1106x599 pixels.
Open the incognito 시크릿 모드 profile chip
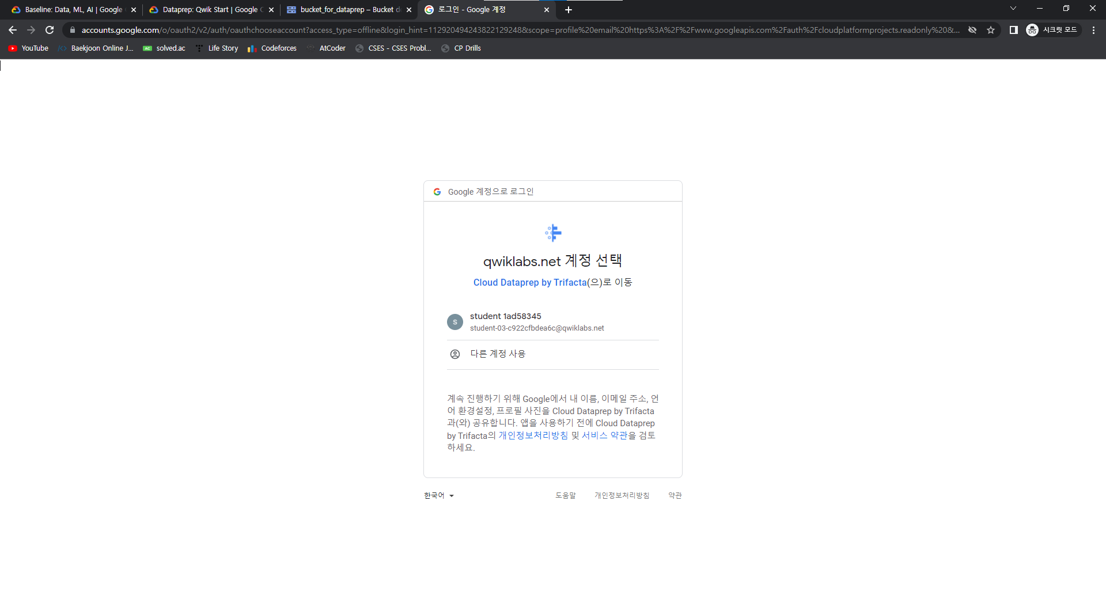click(1053, 30)
